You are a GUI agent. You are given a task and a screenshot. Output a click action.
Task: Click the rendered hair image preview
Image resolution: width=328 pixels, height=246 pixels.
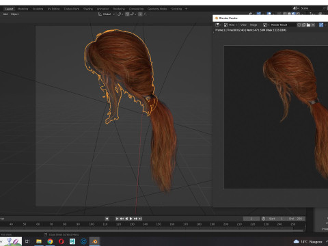276,117
